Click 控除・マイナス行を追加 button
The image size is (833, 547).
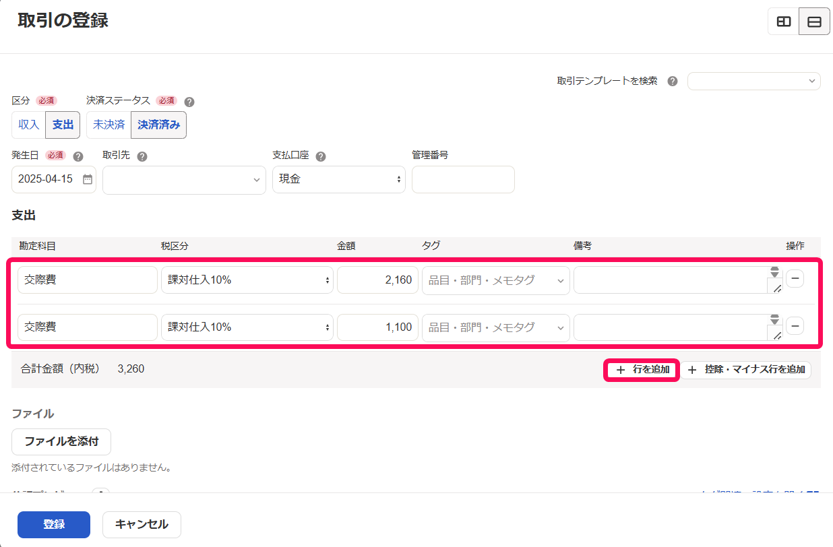tap(745, 370)
